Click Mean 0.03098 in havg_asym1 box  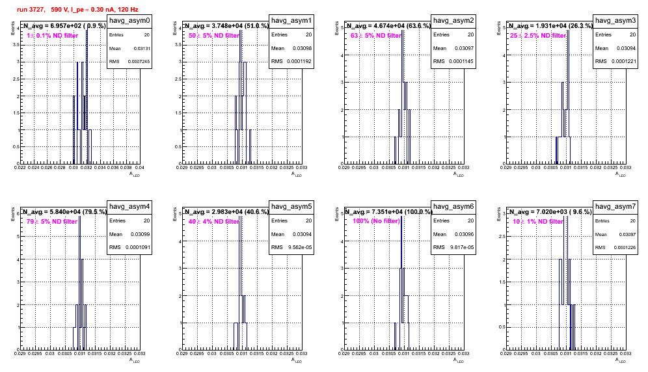(x=291, y=48)
